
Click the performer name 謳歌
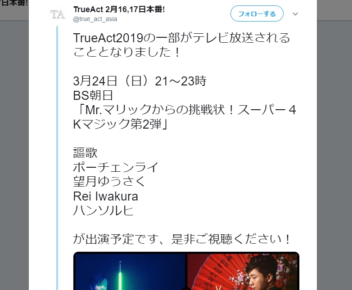85,153
